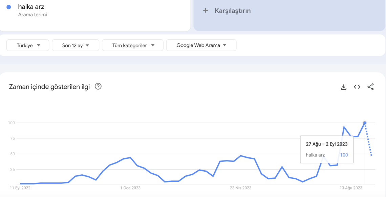
Task: Open the embed code icon
Action: [x=357, y=87]
